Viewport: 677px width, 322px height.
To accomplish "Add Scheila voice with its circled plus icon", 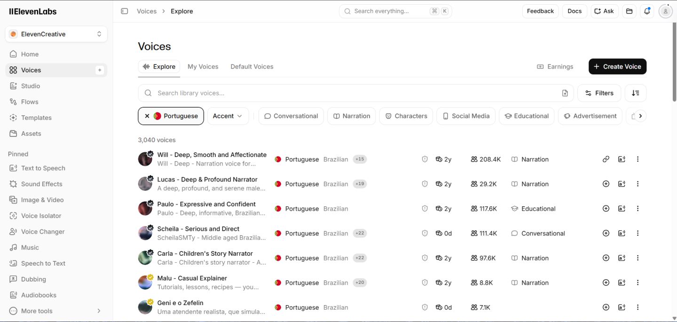I will [x=606, y=234].
